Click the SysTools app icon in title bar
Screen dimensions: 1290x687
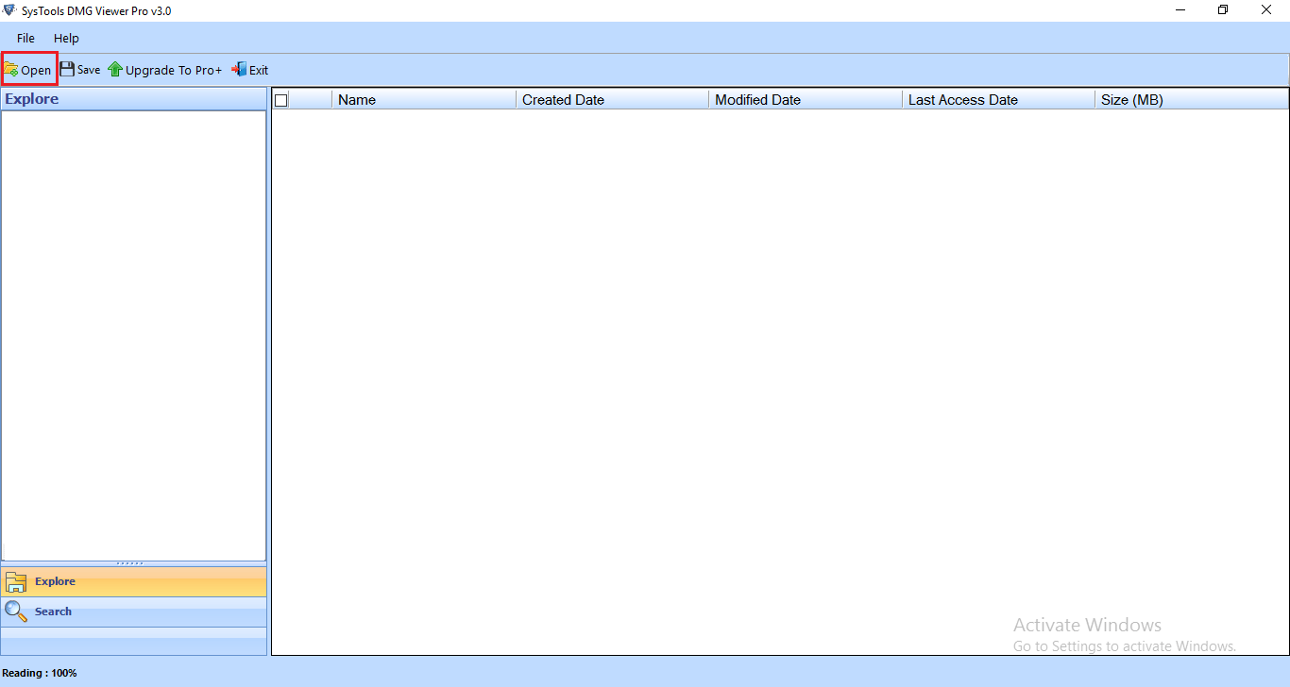click(x=9, y=10)
